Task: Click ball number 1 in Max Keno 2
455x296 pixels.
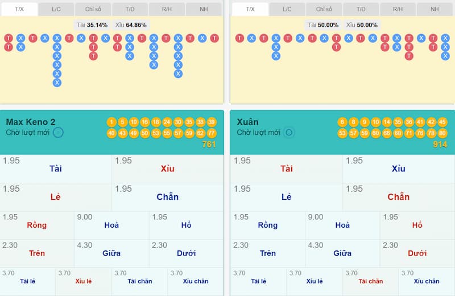Action: pos(111,122)
